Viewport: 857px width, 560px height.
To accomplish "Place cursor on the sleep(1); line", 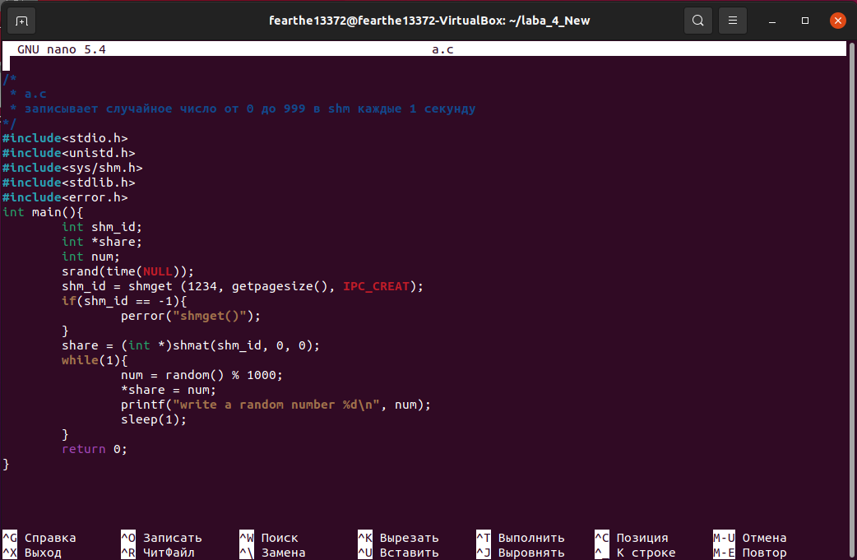I will (x=154, y=419).
